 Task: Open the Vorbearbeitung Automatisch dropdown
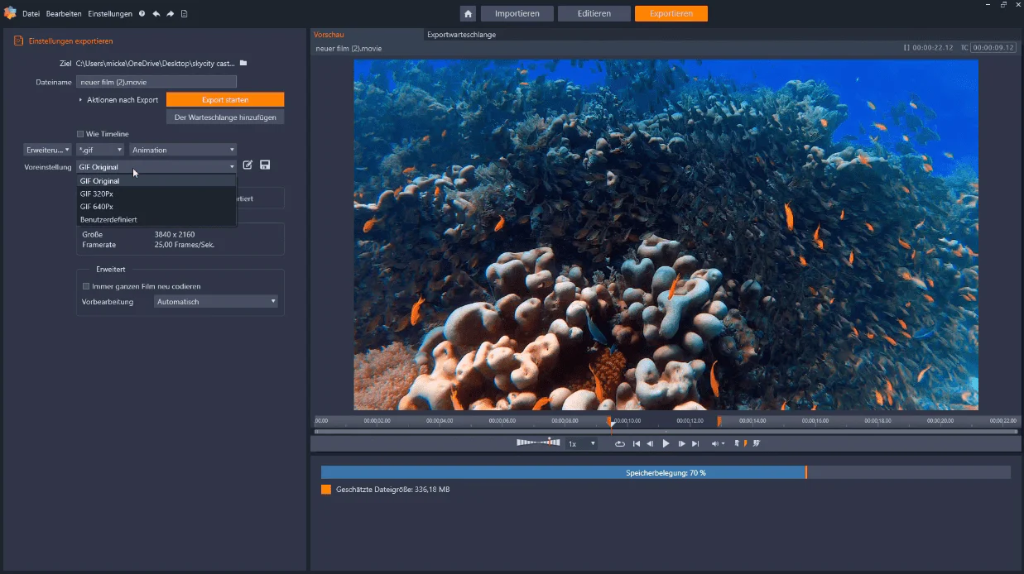point(216,302)
